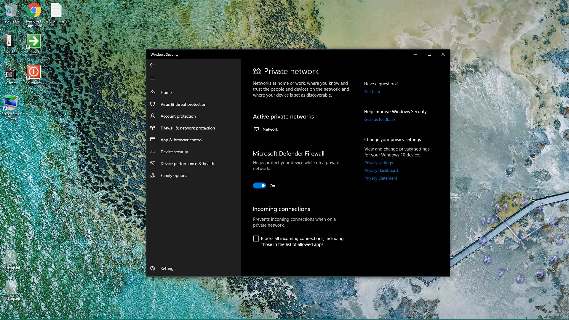
Task: Open App & browser control section
Action: tap(194, 140)
